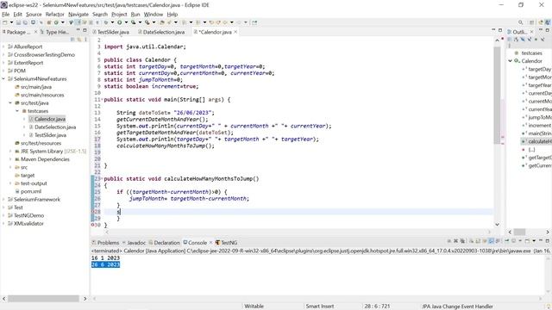Click Collapse All icon in Package Explorer
Screen dimensions: 552x310
point(72,40)
